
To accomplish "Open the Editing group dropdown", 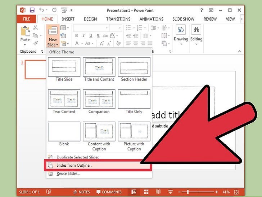I will coord(196,35).
